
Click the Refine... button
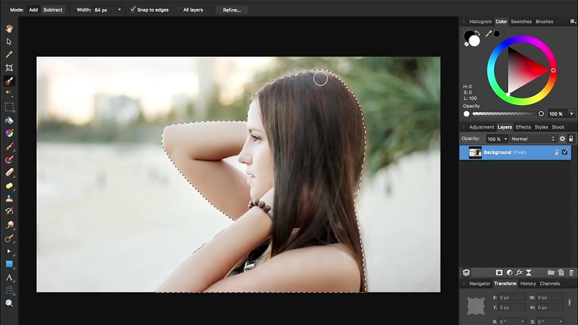coord(232,10)
